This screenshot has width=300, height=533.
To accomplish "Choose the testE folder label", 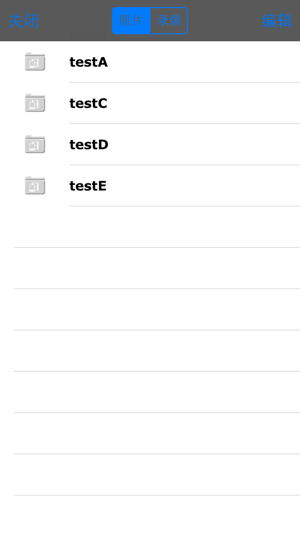I will pos(88,186).
